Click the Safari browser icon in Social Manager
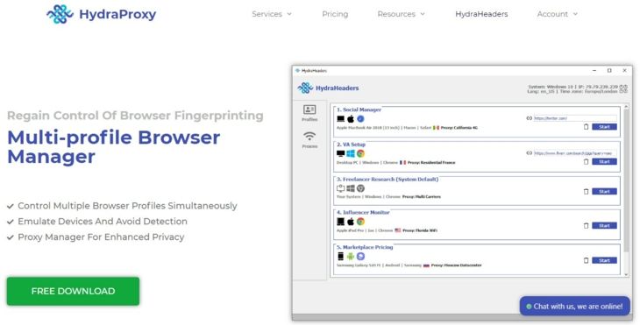Screen dimensions: 640x325 [360, 119]
